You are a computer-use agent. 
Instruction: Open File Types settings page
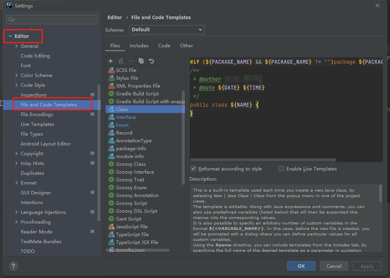tap(32, 134)
